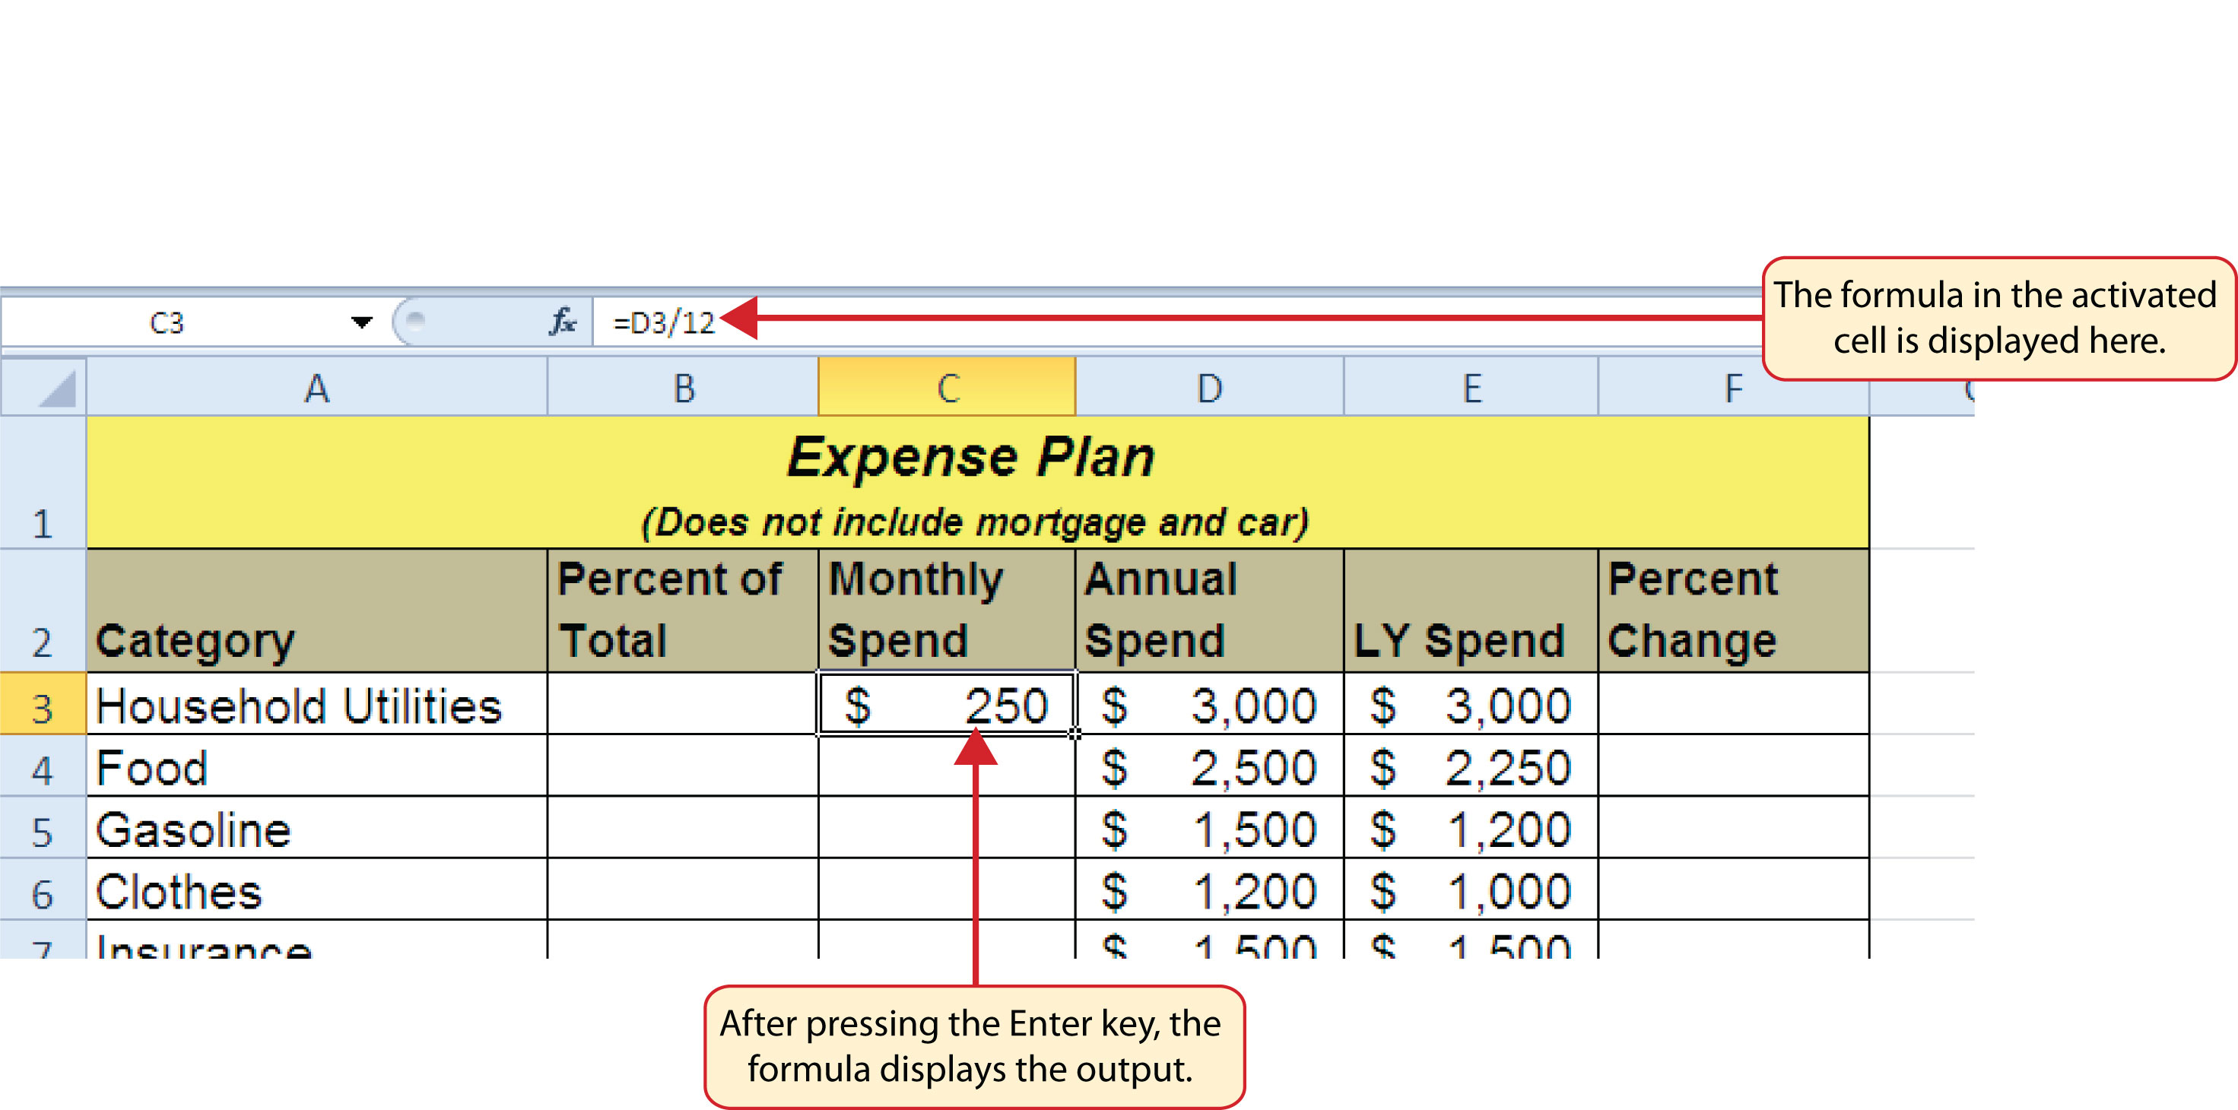
Task: Click the LY Spend 1,200 Gasoline cell
Action: pyautogui.click(x=1471, y=829)
